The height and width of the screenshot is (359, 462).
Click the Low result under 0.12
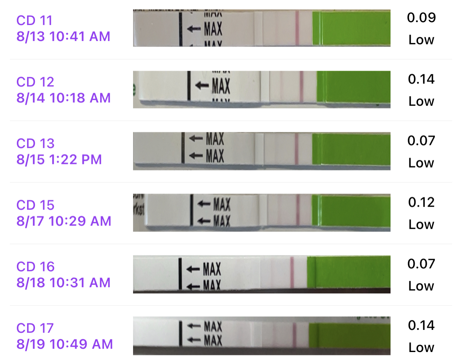pos(421,225)
